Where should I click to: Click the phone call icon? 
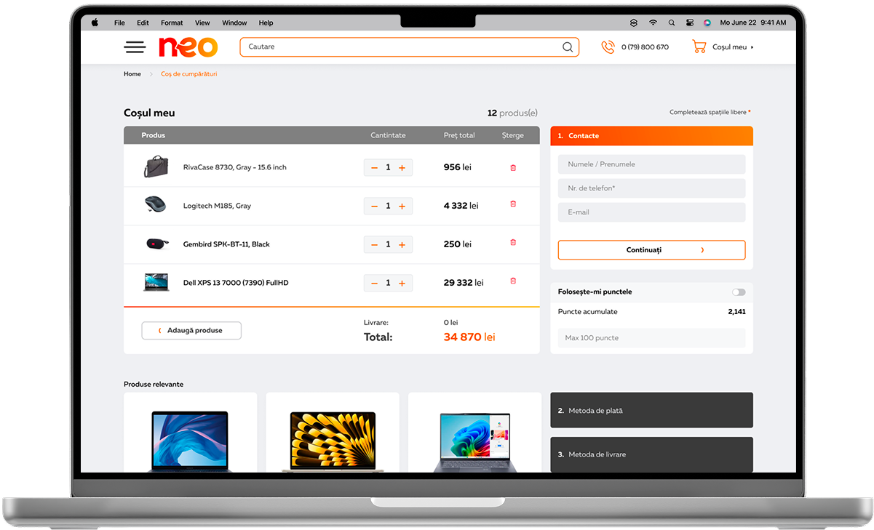tap(608, 47)
